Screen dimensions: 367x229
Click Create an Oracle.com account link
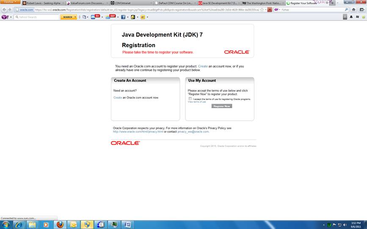coord(118,98)
